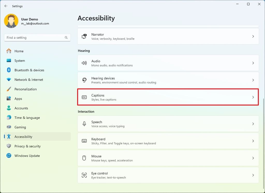
Task: Click the Keyboard settings icon
Action: click(x=84, y=141)
